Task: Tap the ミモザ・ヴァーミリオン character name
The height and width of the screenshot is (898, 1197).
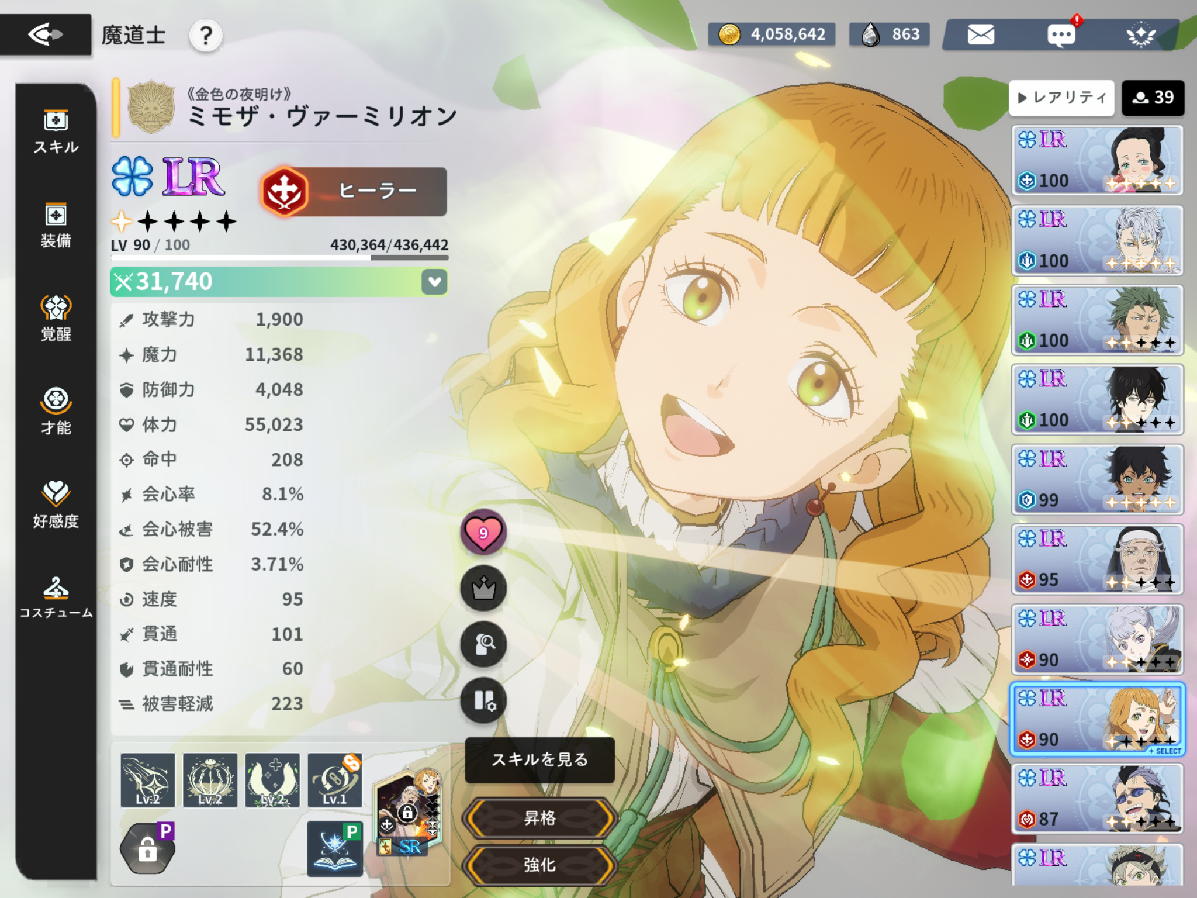Action: click(322, 117)
